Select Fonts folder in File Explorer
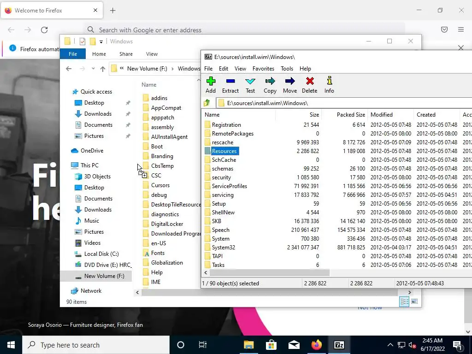472x354 pixels. tap(158, 253)
